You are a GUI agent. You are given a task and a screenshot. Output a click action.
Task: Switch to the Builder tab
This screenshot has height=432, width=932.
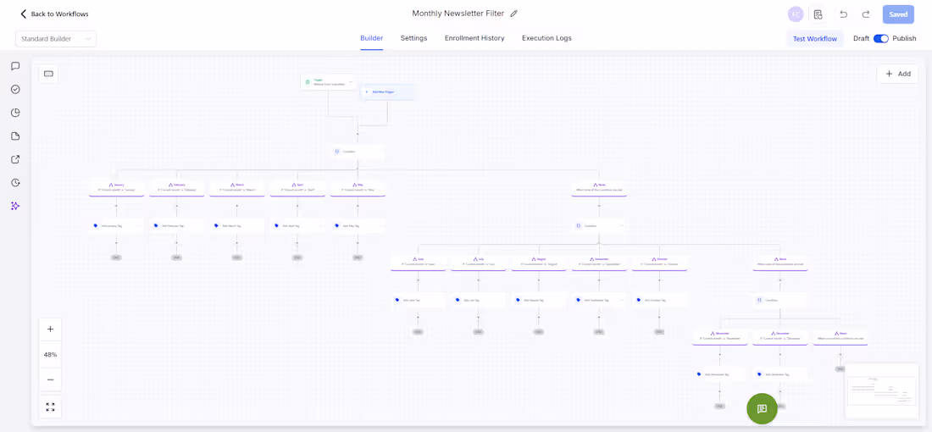[371, 38]
